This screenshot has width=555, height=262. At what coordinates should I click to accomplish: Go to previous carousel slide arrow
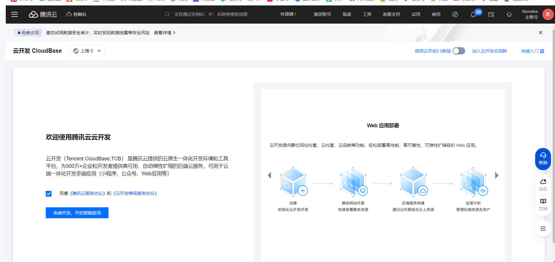click(x=270, y=175)
